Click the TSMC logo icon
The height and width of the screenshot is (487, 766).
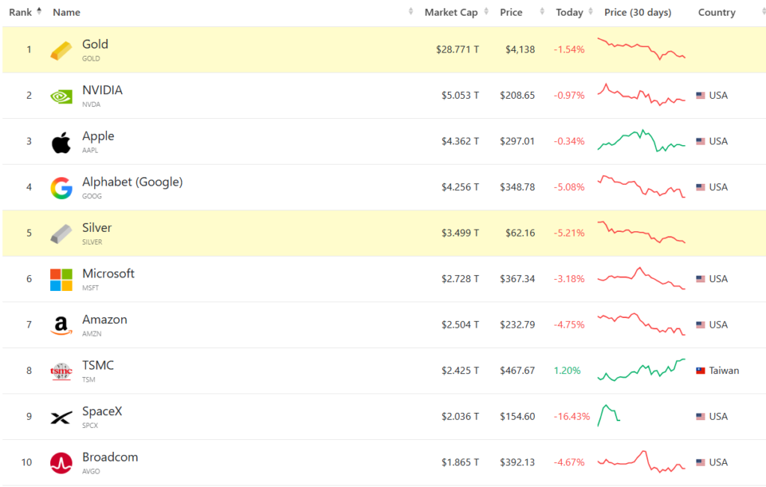point(61,372)
